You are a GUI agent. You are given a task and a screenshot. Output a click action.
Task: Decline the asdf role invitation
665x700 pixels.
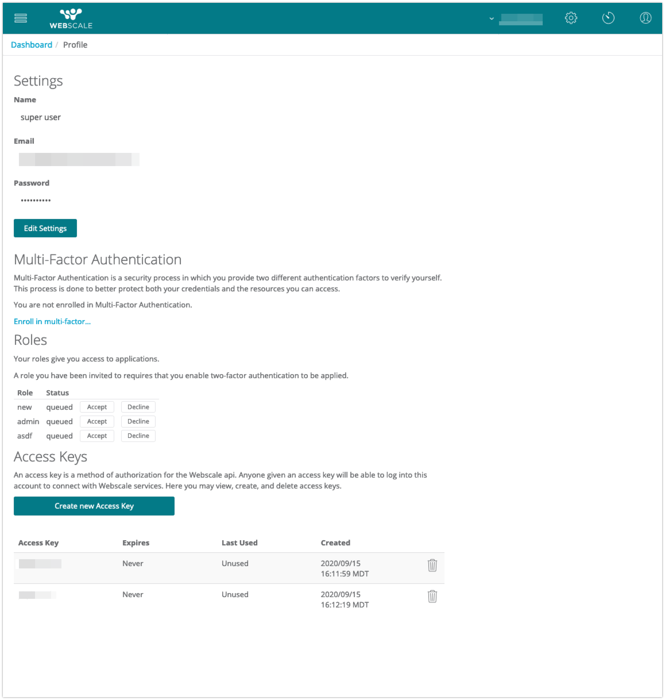coord(138,436)
